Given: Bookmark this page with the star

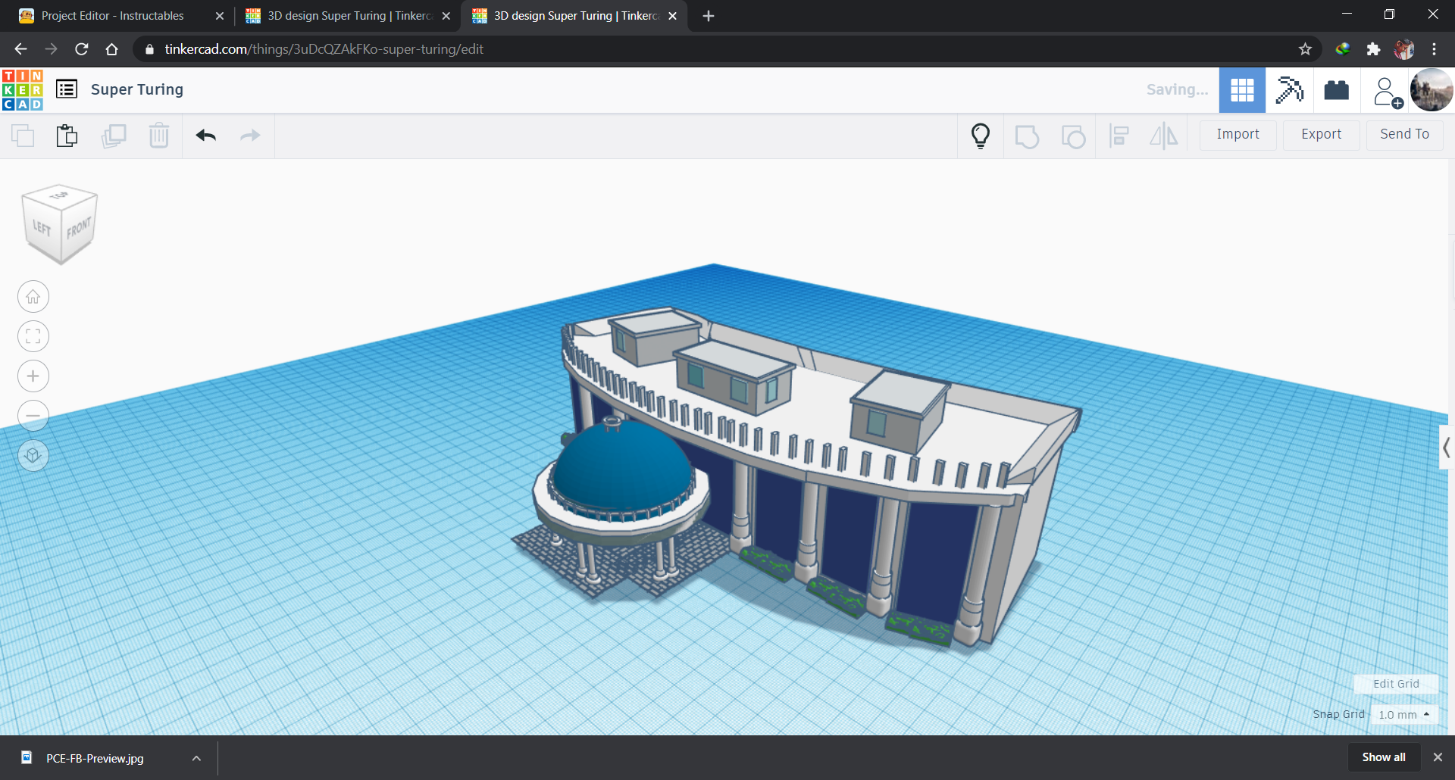Looking at the screenshot, I should pos(1305,49).
